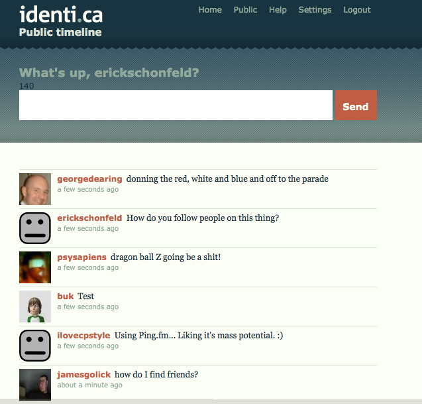Log out using the Logout link
Screen dimensions: 422x404
(357, 10)
